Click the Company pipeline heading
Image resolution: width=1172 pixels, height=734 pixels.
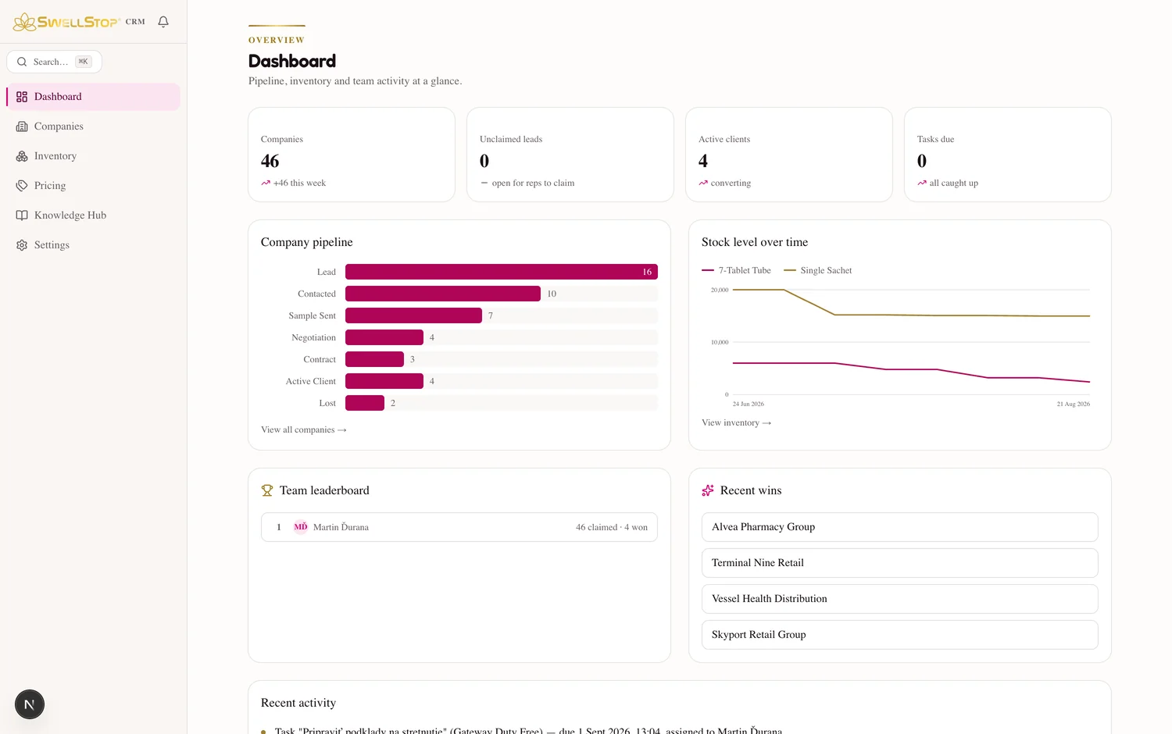coord(307,242)
